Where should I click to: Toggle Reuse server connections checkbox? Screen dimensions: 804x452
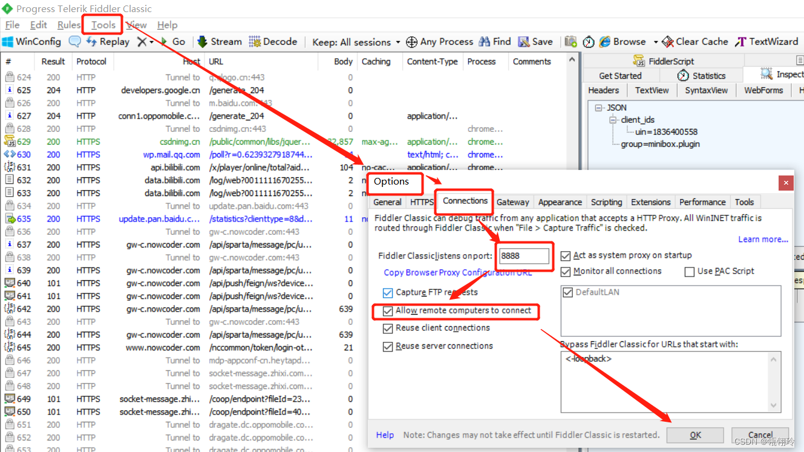388,347
